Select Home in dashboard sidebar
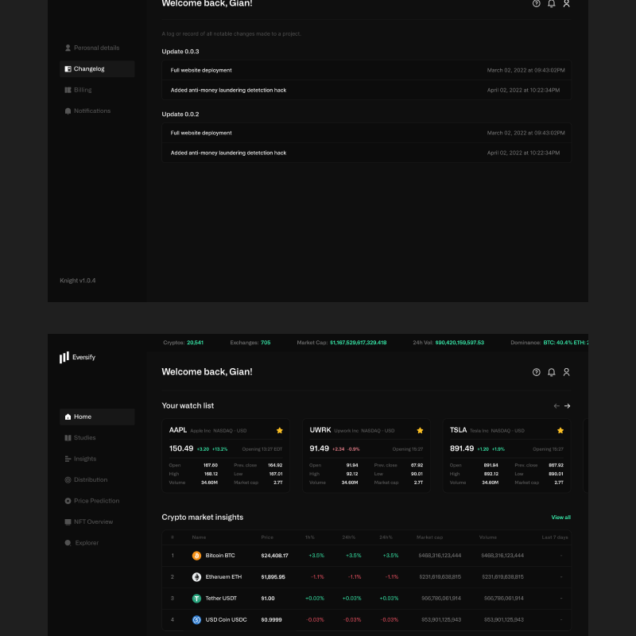The width and height of the screenshot is (636, 636). pos(96,417)
